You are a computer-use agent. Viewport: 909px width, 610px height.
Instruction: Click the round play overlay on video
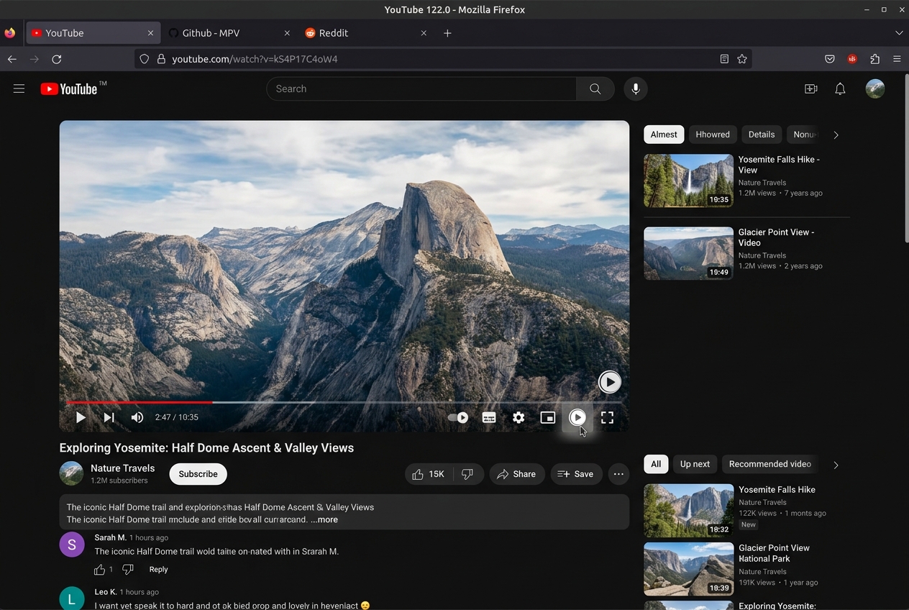tap(610, 382)
